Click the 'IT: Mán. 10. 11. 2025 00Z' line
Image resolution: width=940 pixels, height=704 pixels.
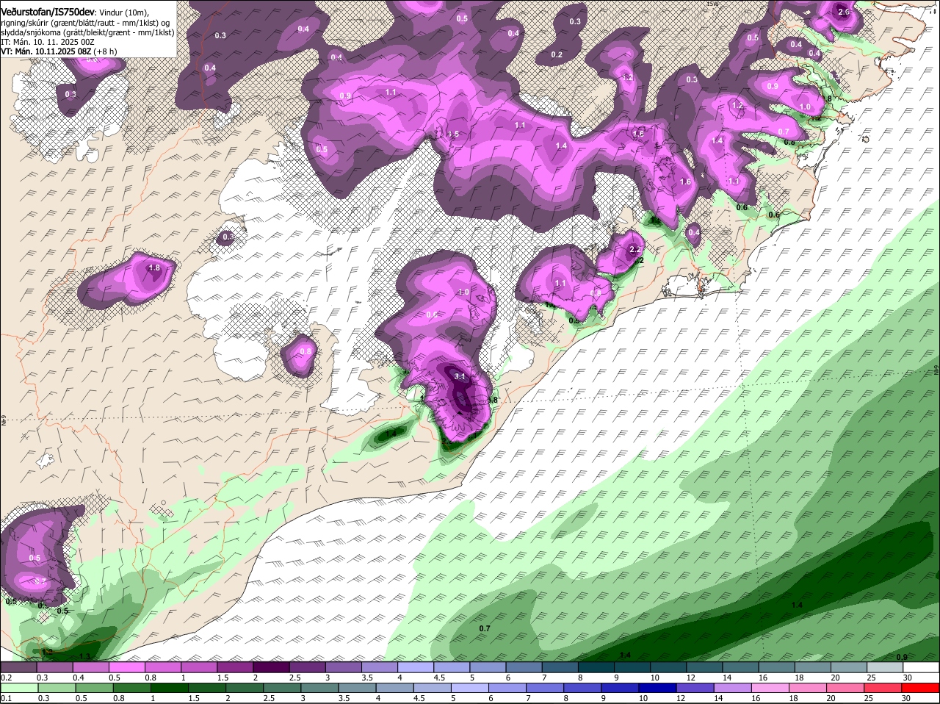click(48, 42)
